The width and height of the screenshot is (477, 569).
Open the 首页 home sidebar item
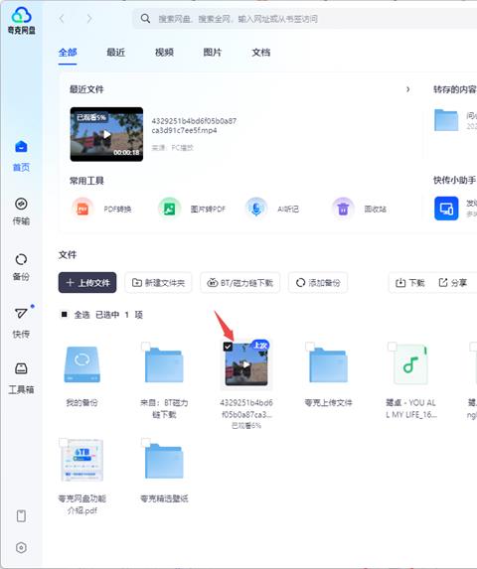click(x=21, y=156)
